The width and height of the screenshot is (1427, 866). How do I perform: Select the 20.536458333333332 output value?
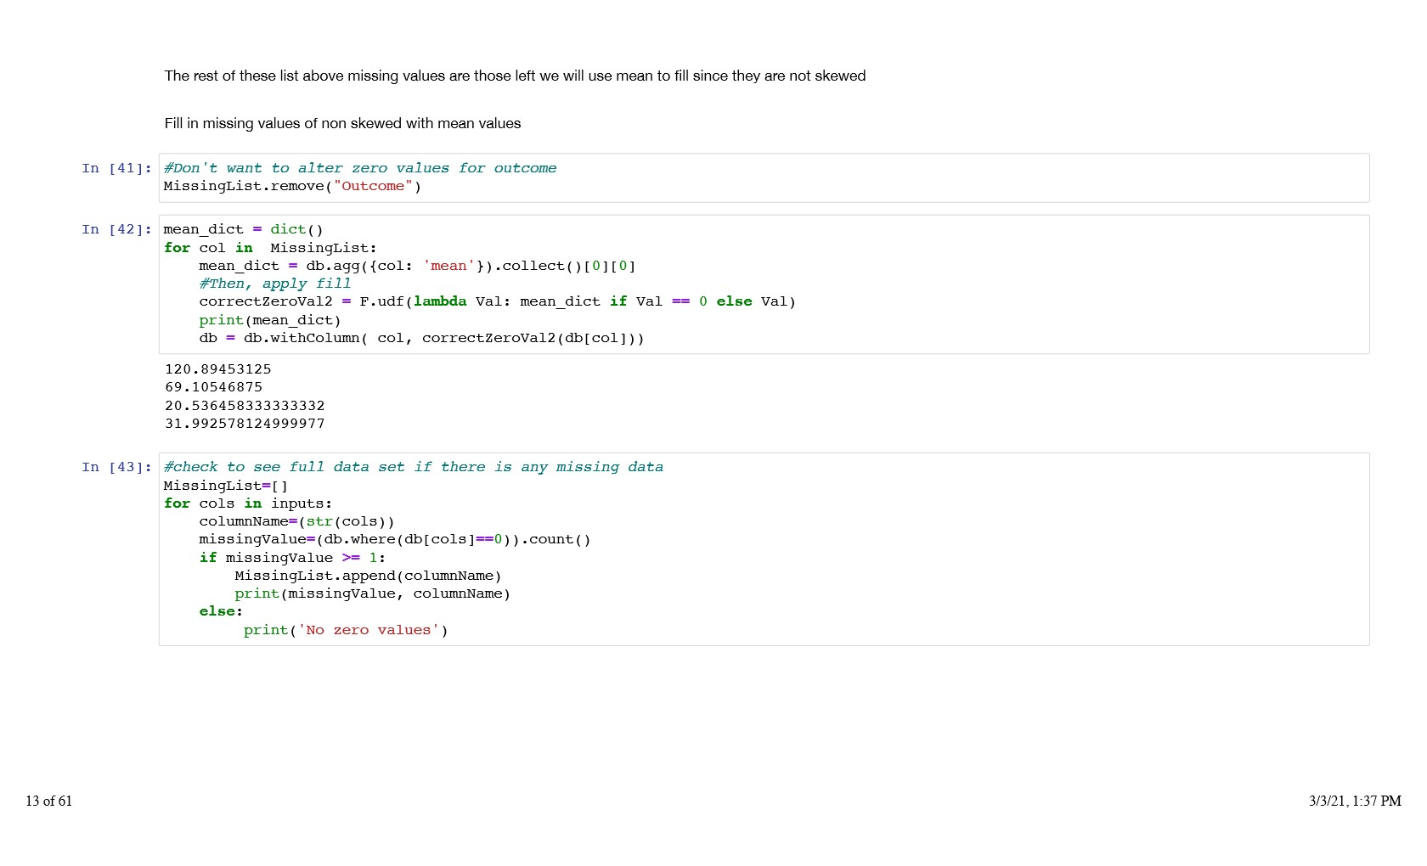coord(245,406)
